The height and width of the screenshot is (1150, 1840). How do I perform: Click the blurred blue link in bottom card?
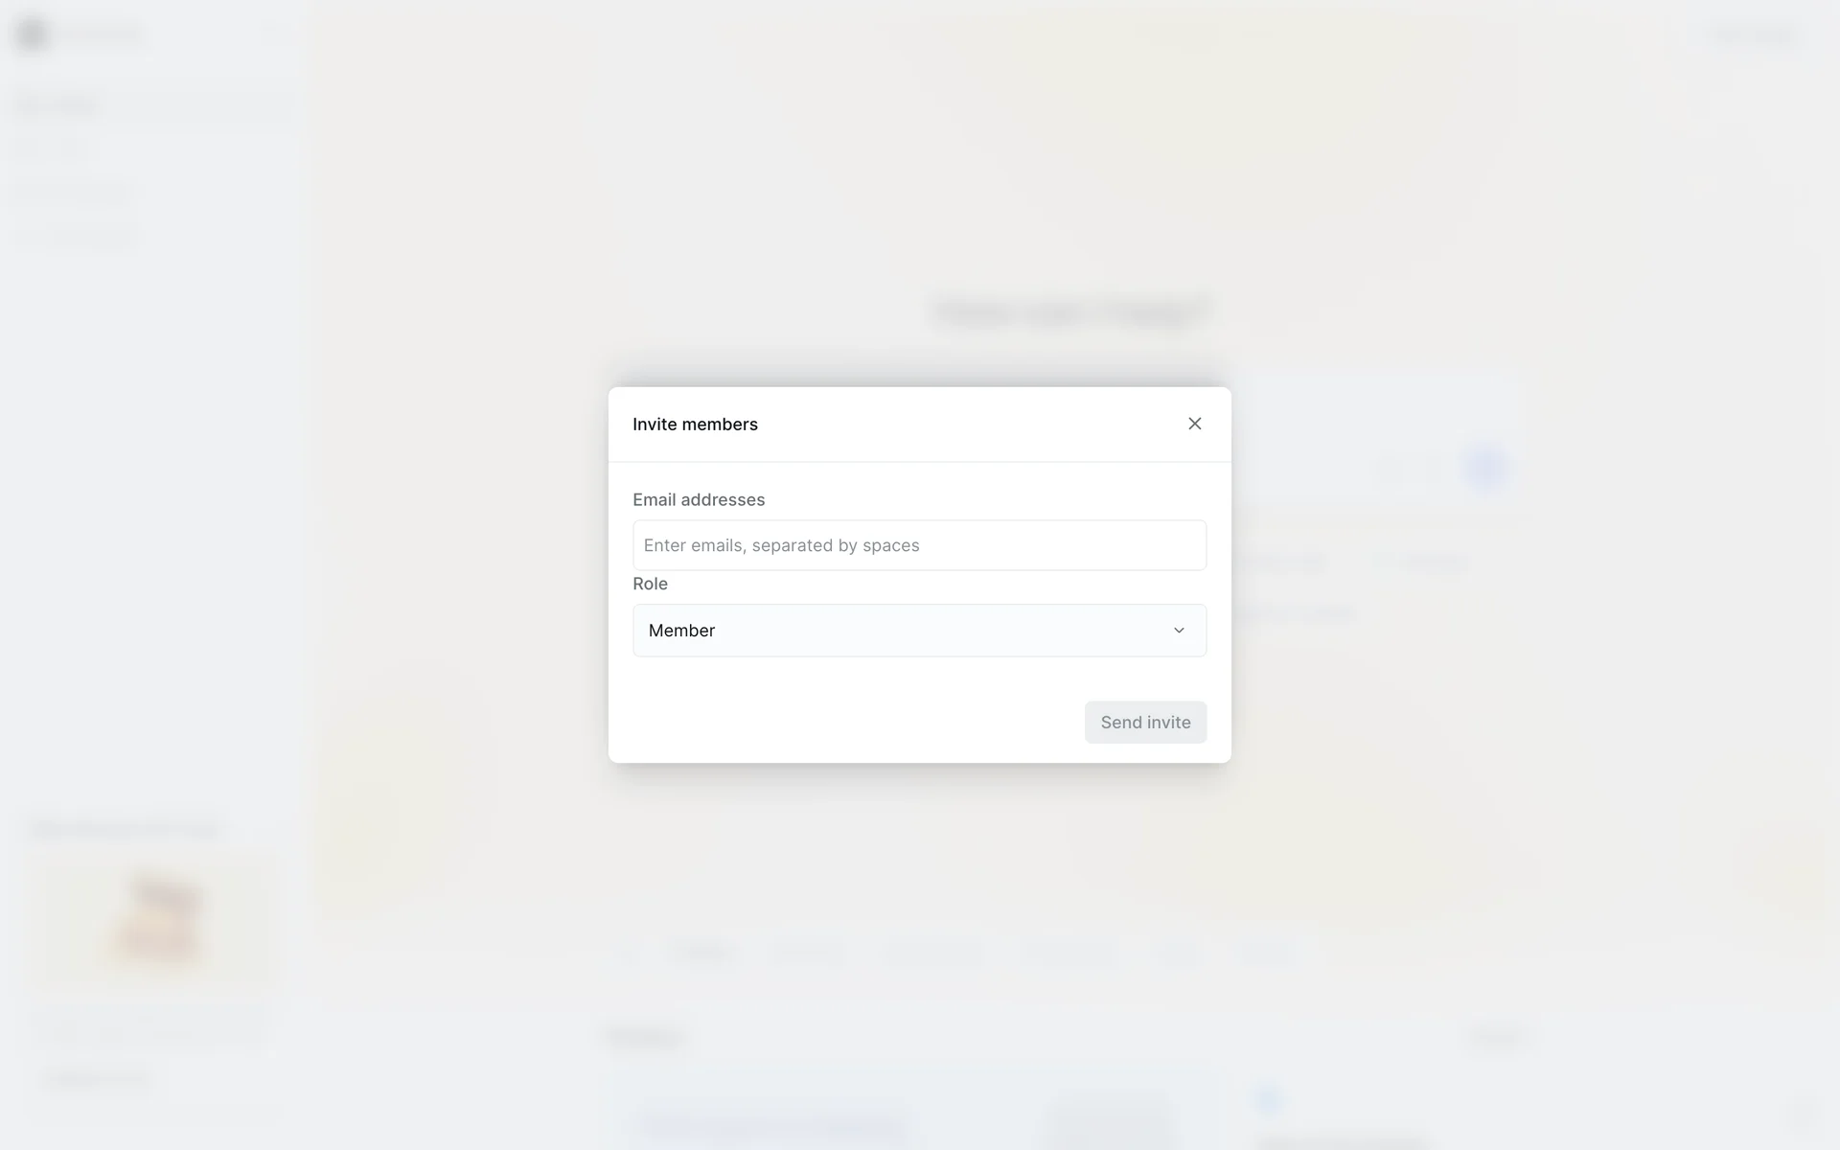point(770,1125)
